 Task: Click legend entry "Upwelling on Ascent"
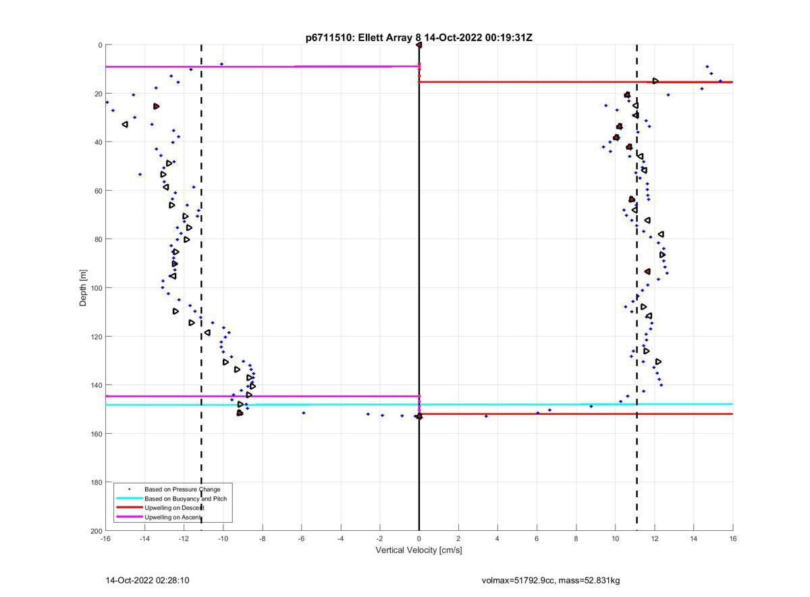coord(173,517)
